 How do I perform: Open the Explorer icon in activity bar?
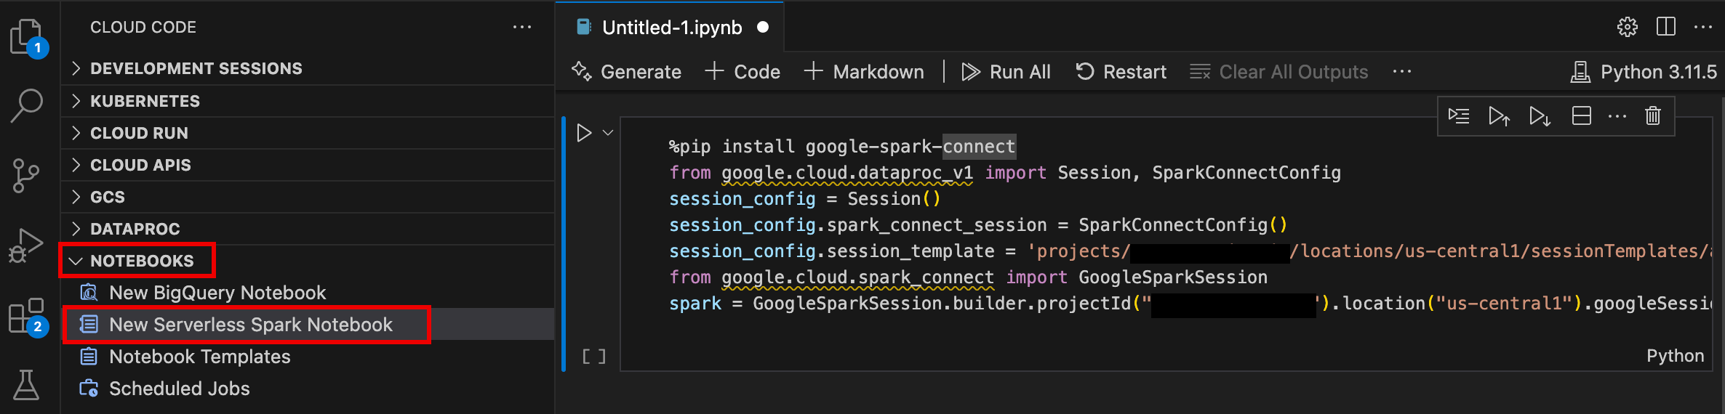27,36
